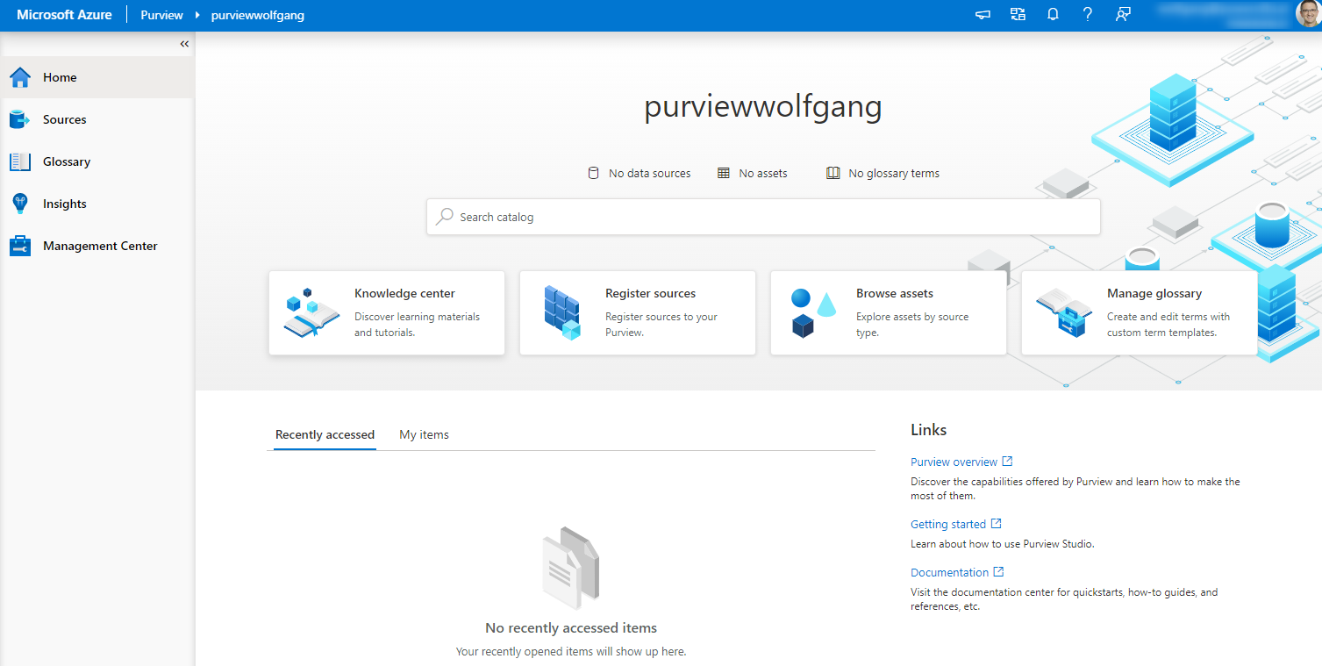Open the Getting started link

(949, 524)
